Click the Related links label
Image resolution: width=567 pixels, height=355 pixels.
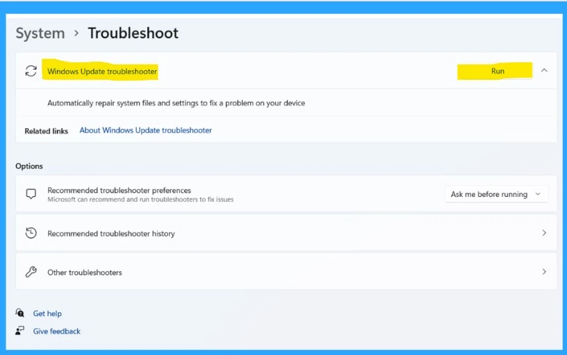(47, 131)
